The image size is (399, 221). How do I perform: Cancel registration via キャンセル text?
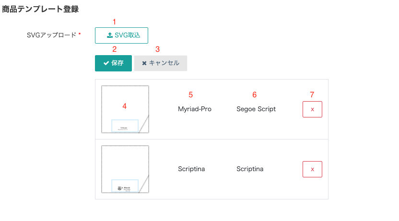click(164, 63)
